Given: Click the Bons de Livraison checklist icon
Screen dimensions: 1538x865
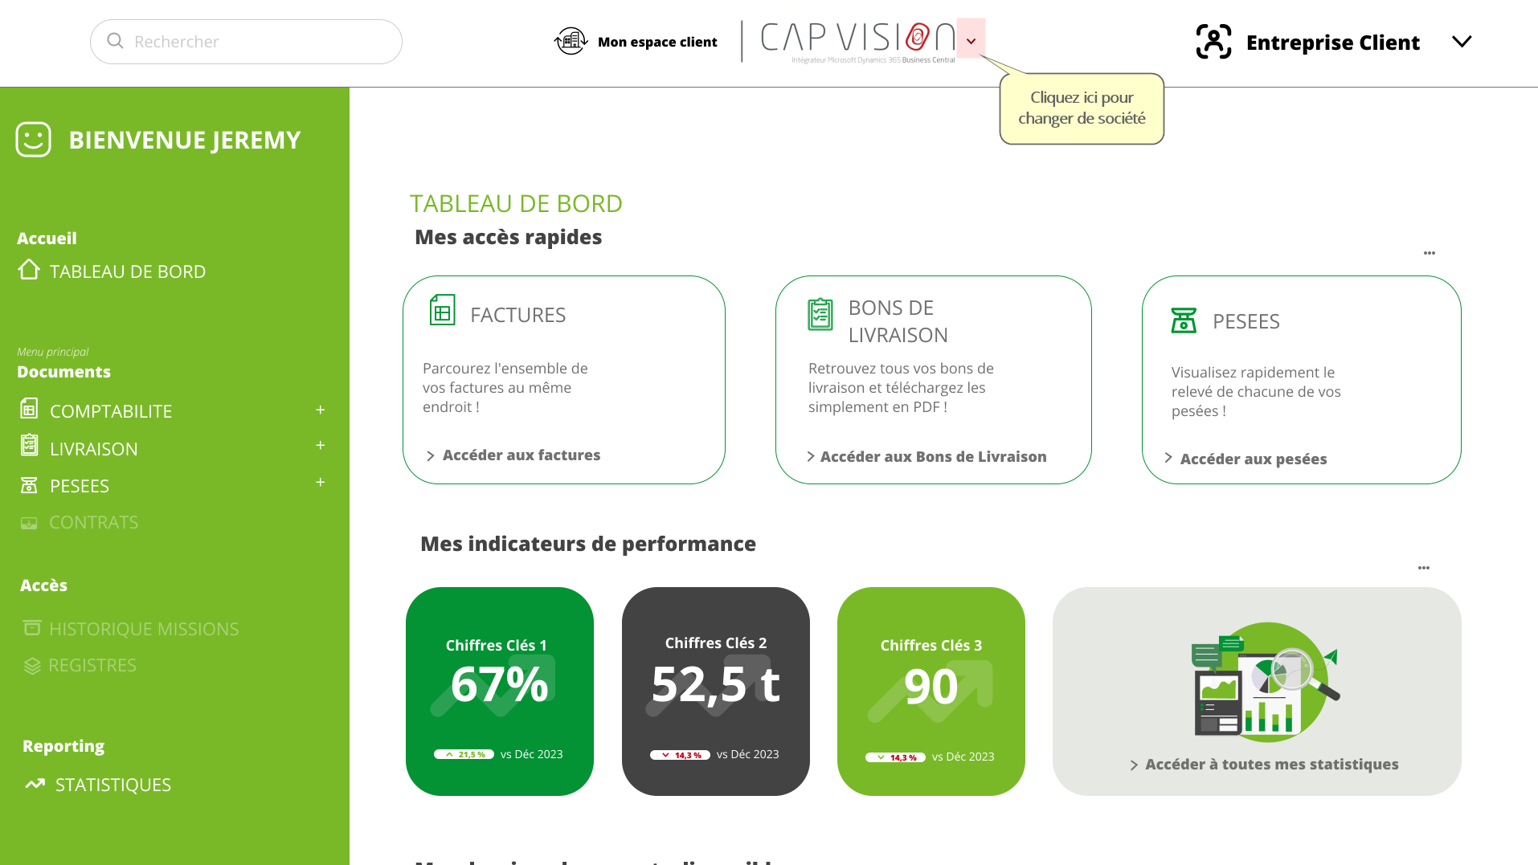Looking at the screenshot, I should [820, 314].
